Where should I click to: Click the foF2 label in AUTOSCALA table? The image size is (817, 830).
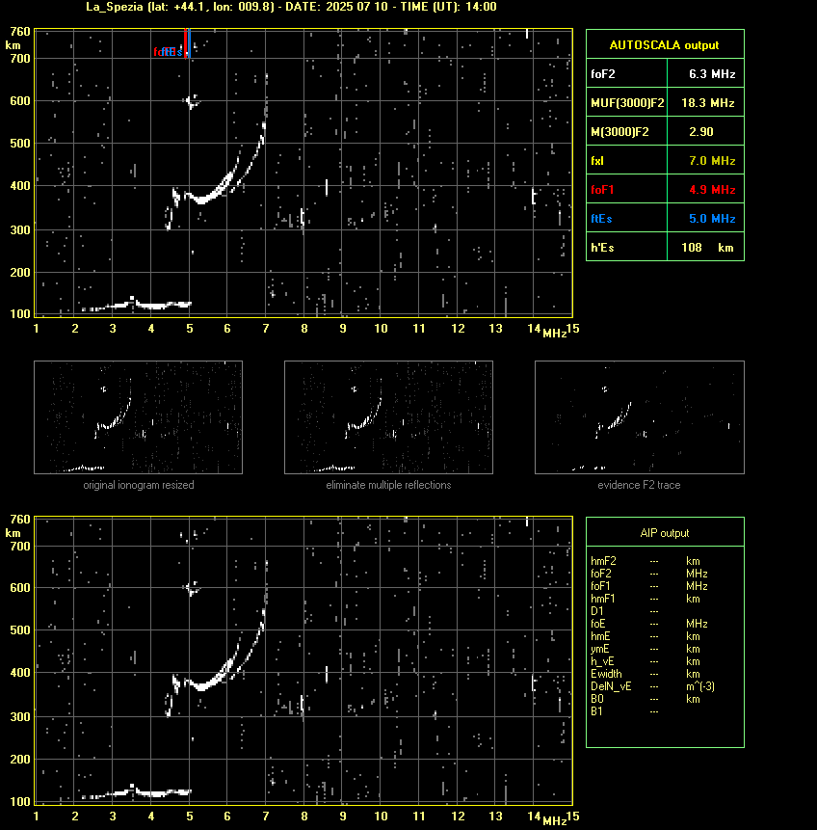point(603,74)
